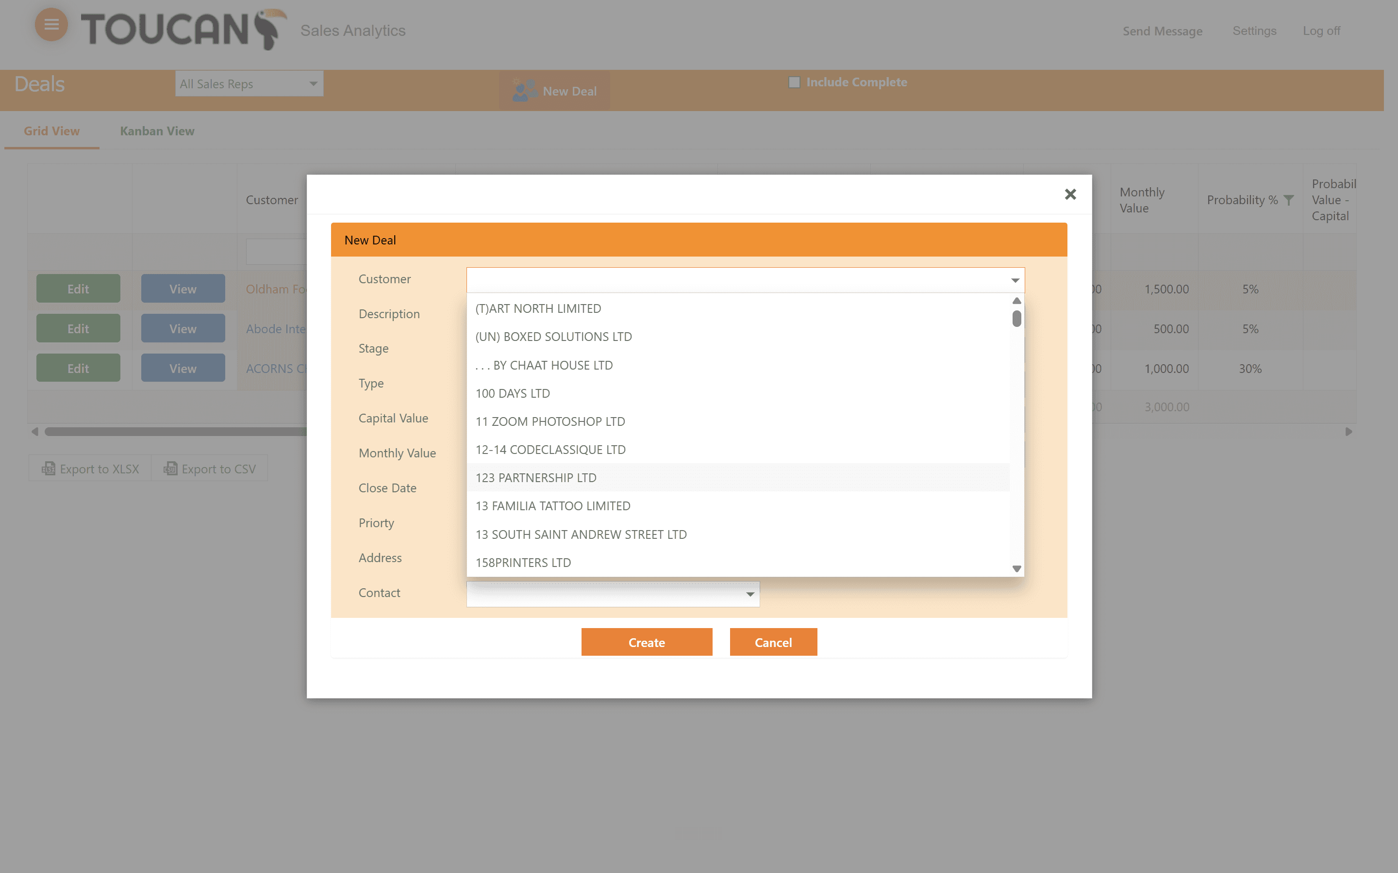Click the dropdown list scroll up arrow
The height and width of the screenshot is (873, 1398).
pos(1017,301)
